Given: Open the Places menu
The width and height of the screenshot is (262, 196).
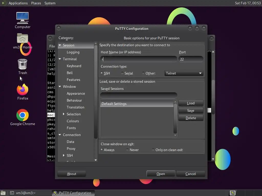Looking at the screenshot, I should click(x=36, y=3).
